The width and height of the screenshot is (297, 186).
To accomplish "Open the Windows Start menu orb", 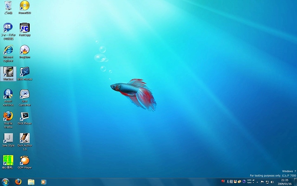I will pyautogui.click(x=5, y=182).
